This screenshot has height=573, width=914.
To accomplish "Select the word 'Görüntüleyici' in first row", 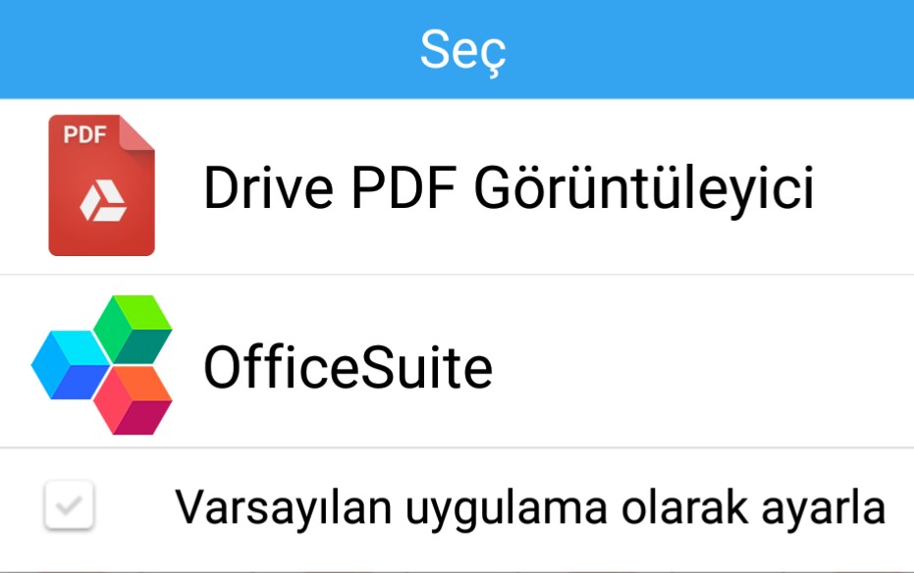I will (644, 188).
